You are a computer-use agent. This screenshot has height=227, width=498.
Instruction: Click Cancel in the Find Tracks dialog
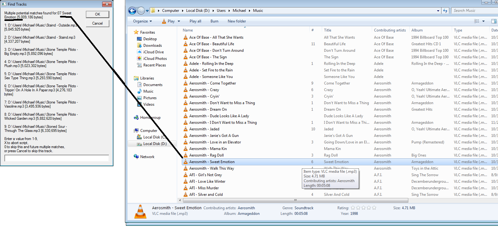(x=97, y=23)
